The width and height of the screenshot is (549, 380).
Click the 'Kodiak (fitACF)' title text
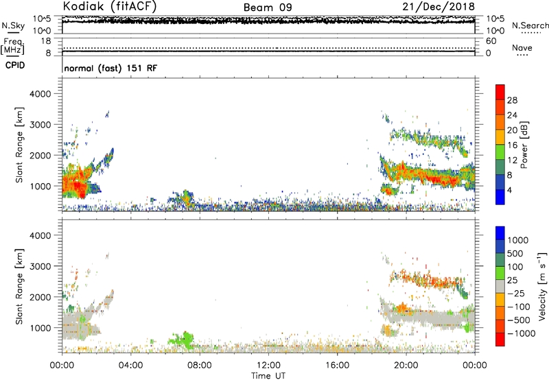coord(110,6)
